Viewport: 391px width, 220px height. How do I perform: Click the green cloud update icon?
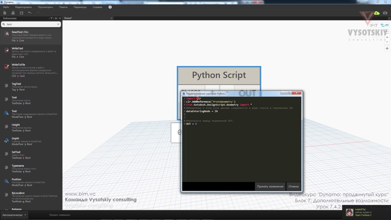pyautogui.click(x=377, y=13)
